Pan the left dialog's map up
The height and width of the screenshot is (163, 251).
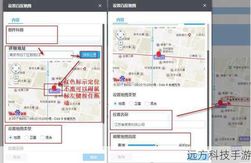click(x=16, y=65)
